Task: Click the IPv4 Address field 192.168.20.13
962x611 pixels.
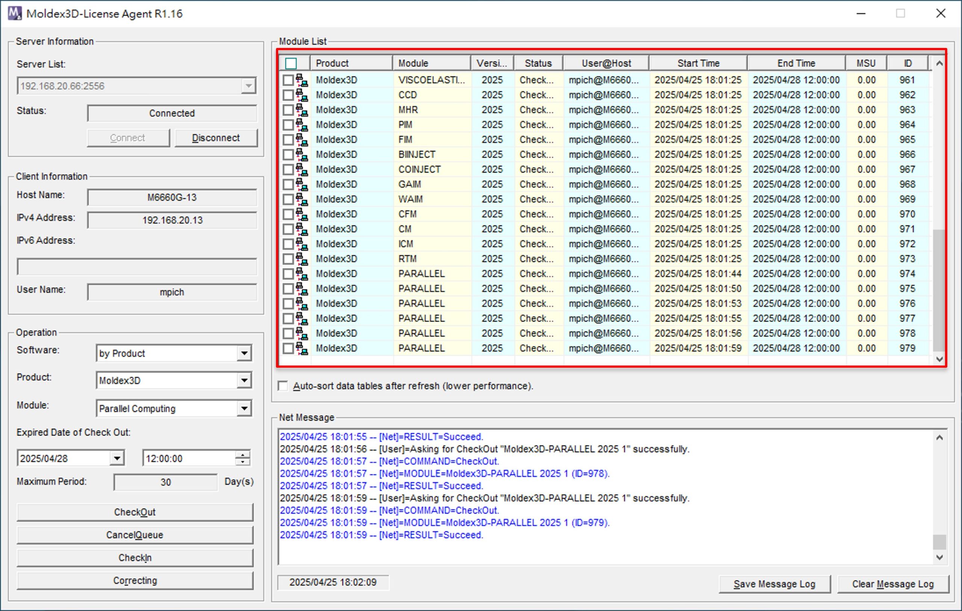Action: click(172, 220)
